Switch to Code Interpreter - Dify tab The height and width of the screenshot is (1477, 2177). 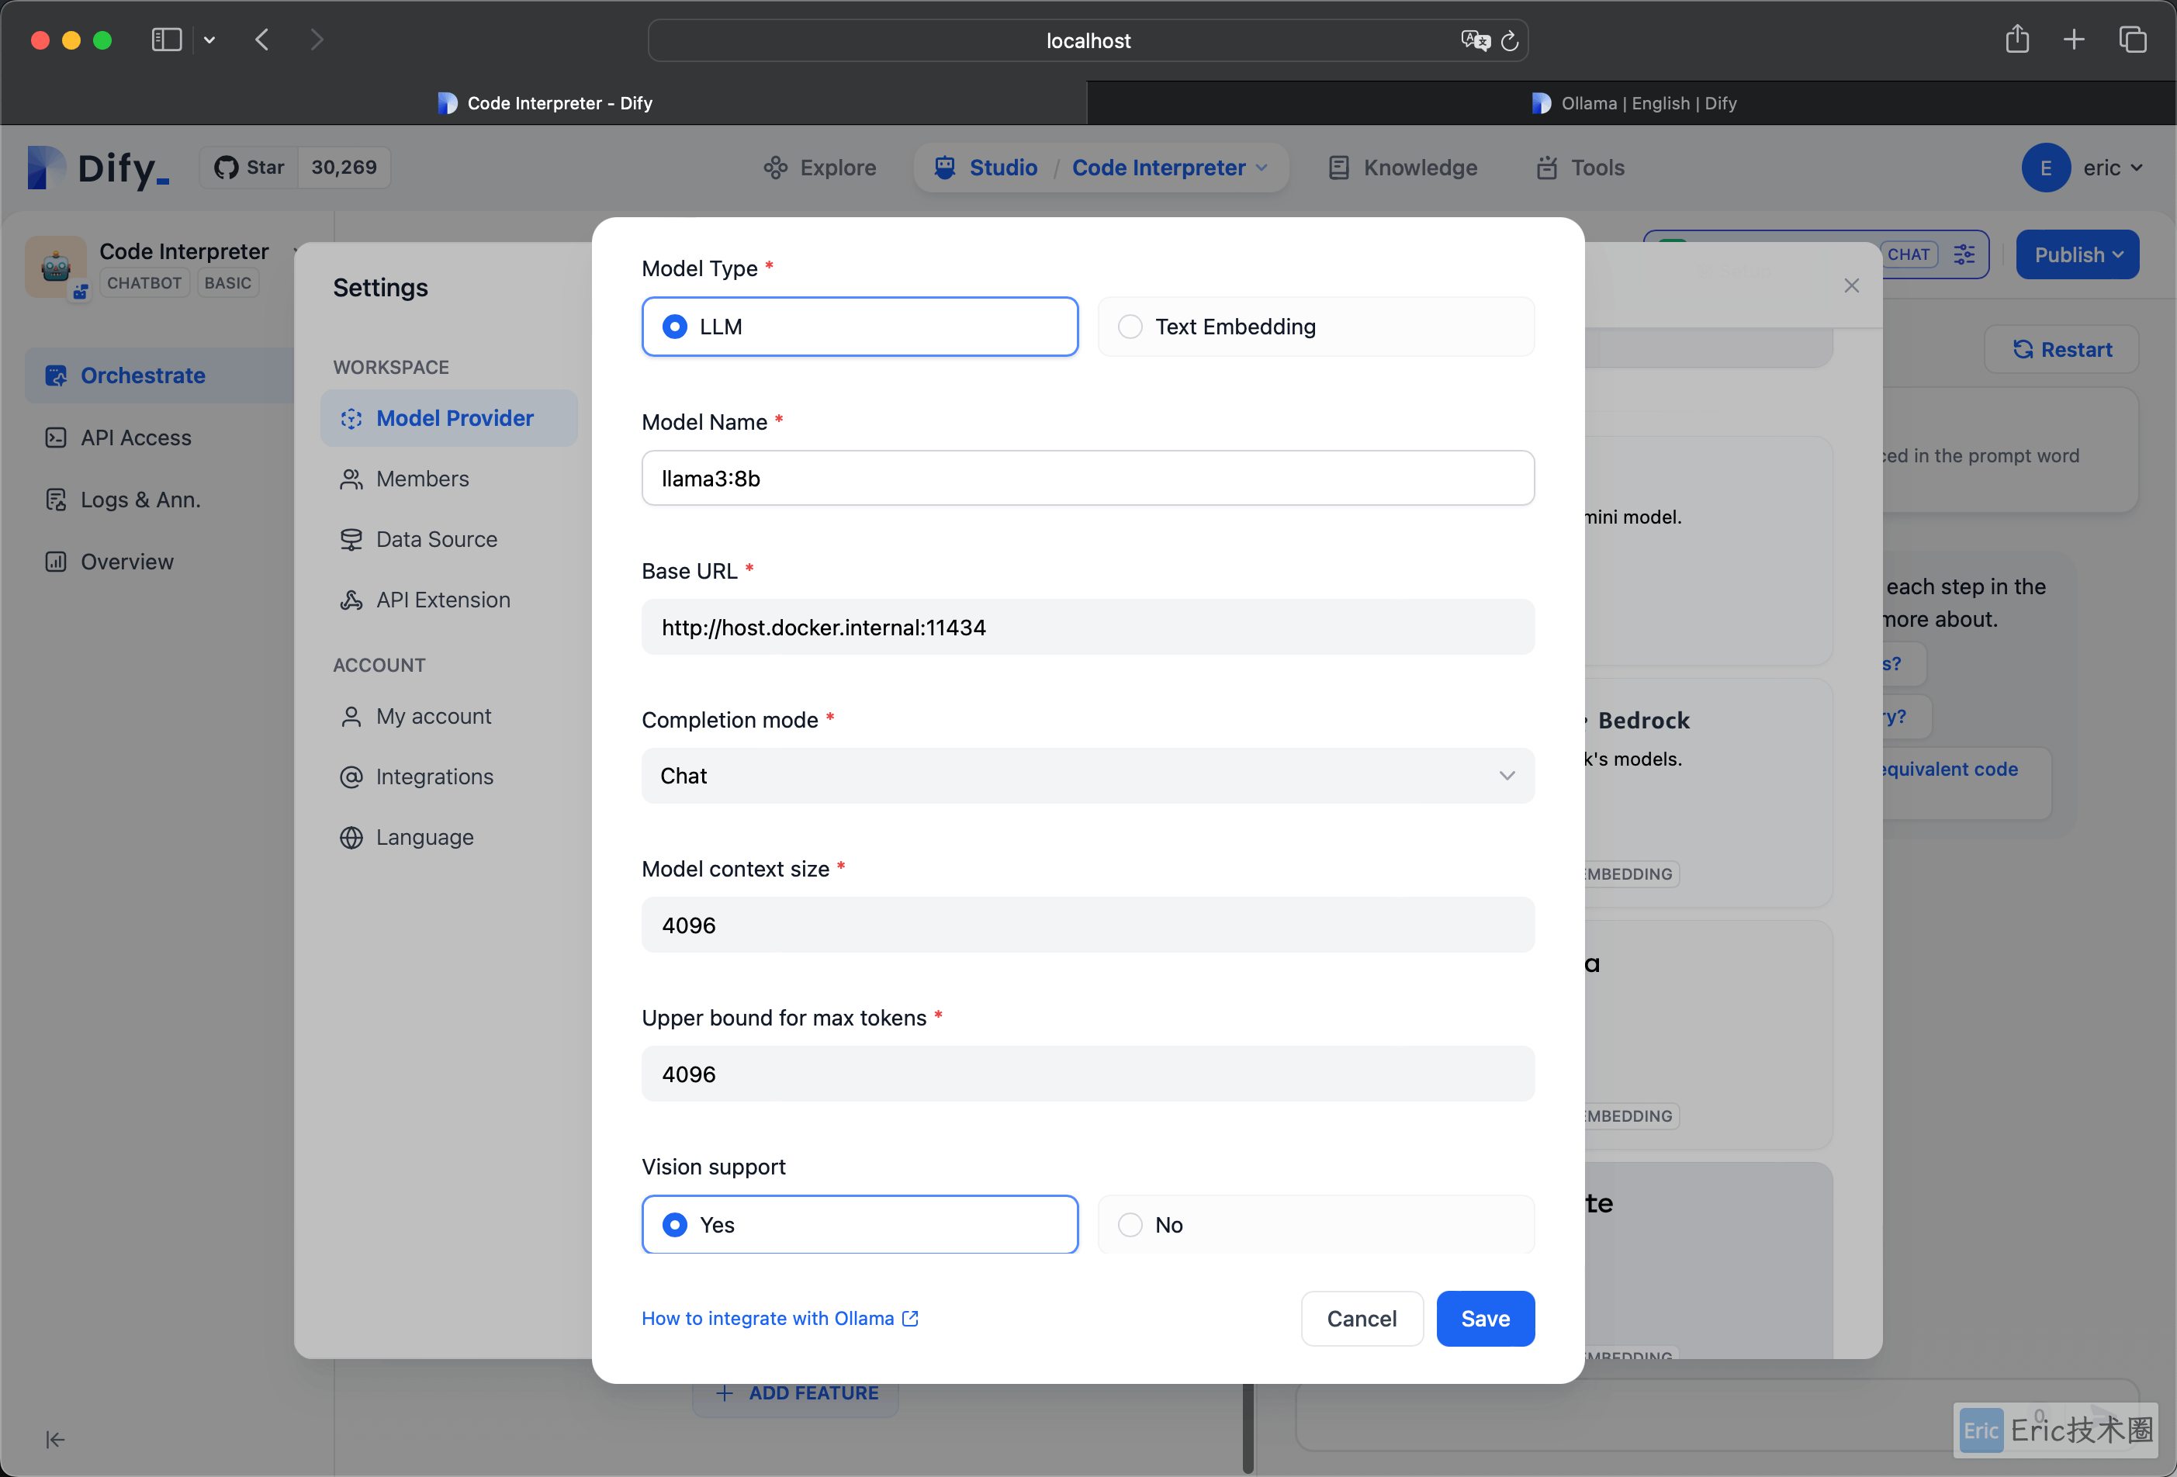click(545, 103)
